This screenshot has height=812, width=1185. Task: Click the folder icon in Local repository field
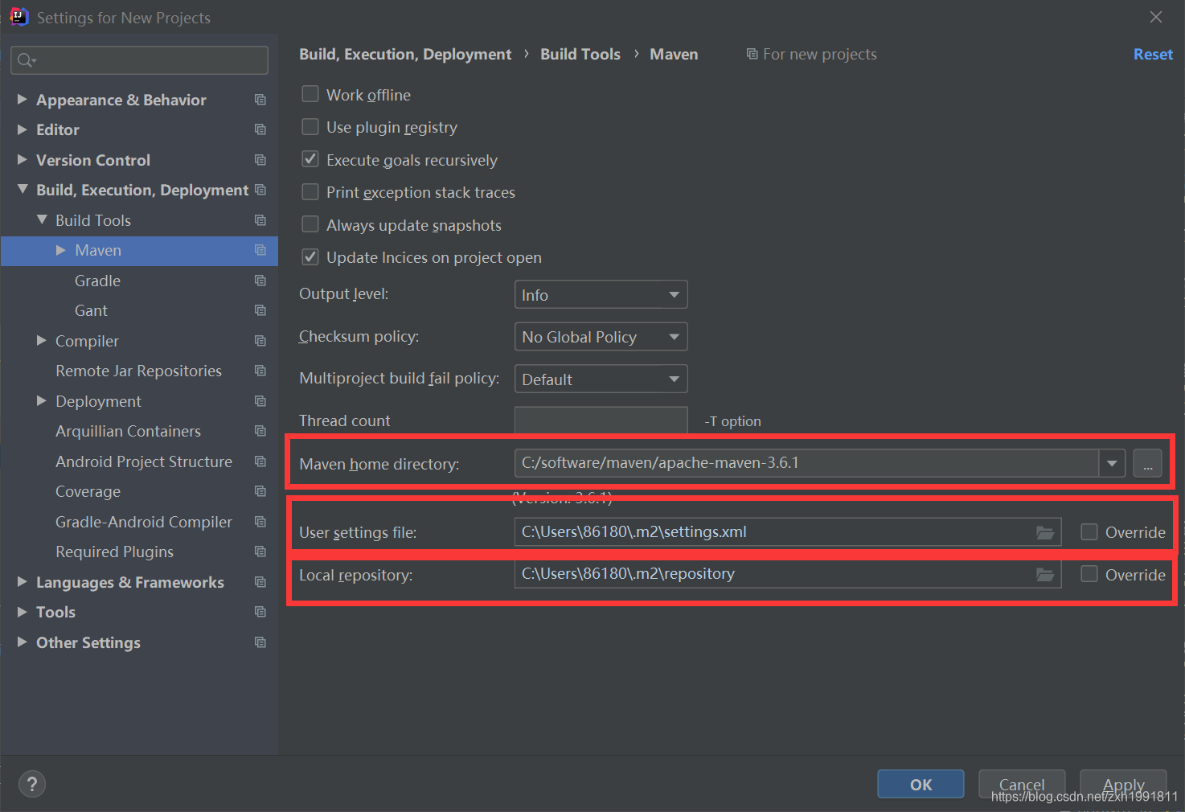pos(1044,574)
